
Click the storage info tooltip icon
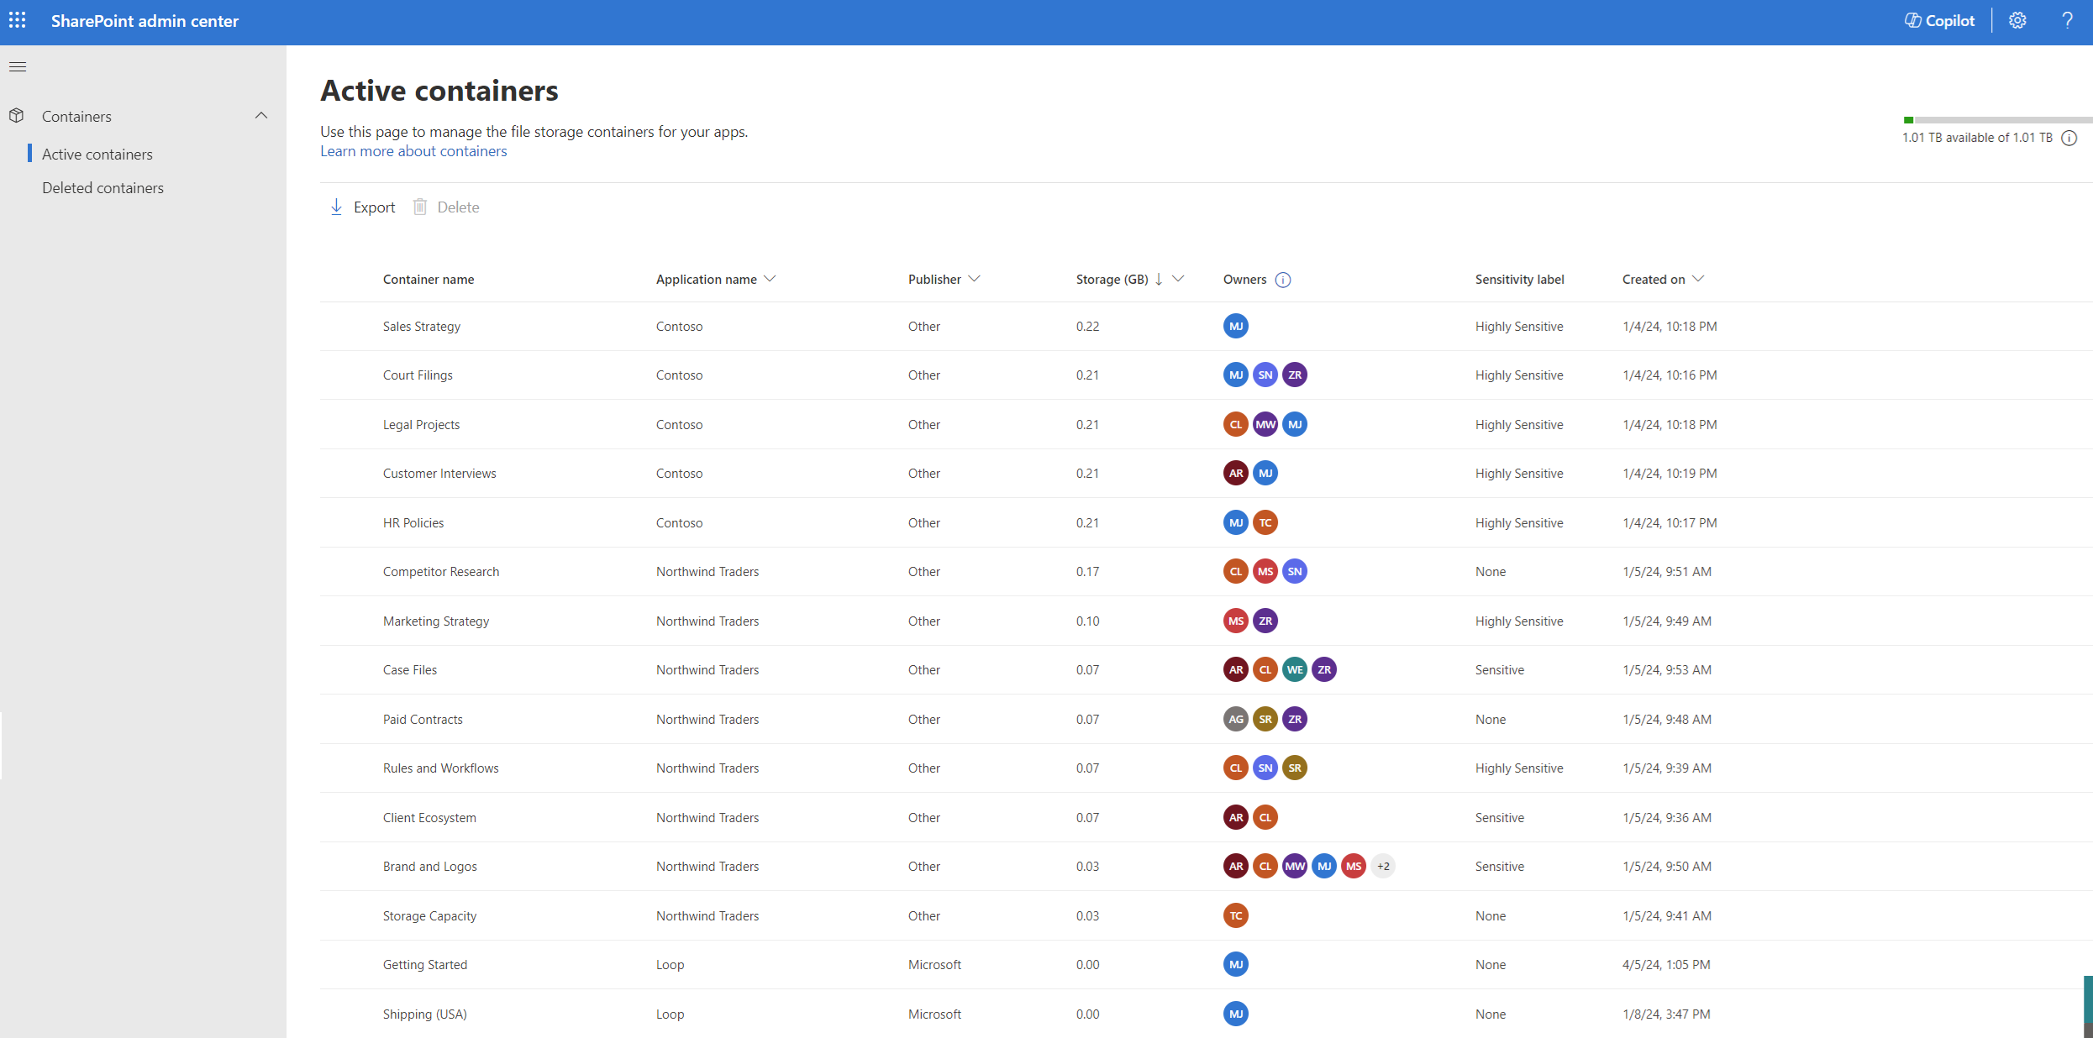point(2075,136)
